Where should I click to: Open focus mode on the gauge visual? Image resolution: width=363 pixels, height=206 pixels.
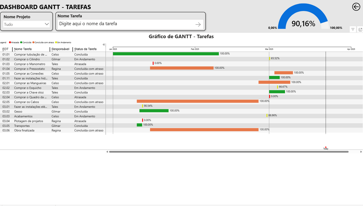pyautogui.click(x=360, y=29)
